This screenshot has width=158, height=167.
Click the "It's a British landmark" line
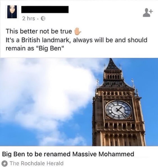coord(76,40)
